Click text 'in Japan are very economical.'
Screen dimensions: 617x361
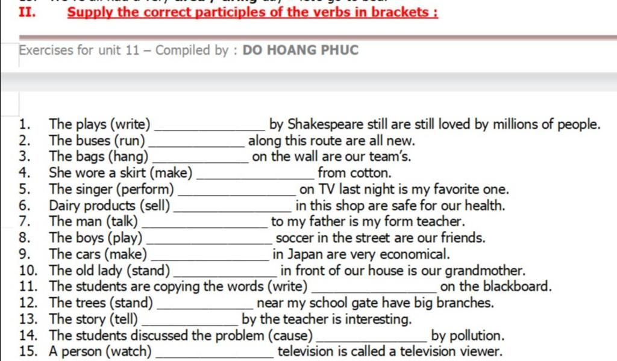(x=362, y=254)
